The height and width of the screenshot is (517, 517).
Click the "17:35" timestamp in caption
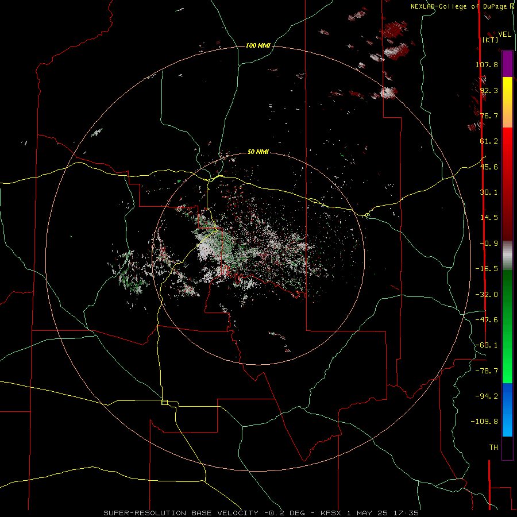pyautogui.click(x=407, y=513)
